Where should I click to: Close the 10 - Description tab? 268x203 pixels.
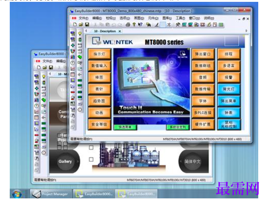(x=120, y=31)
